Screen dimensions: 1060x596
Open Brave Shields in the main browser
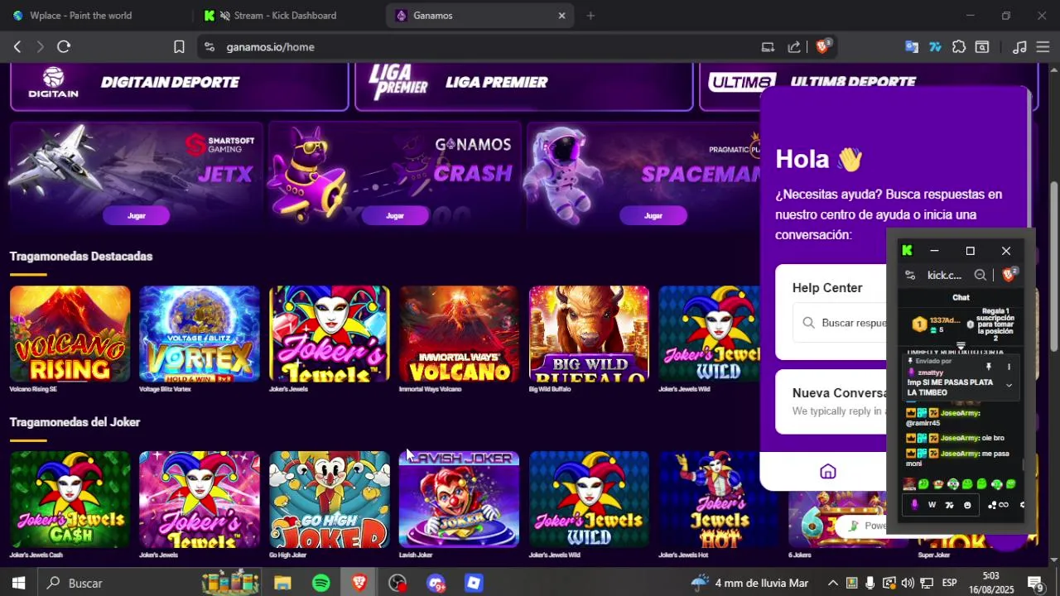pos(822,46)
